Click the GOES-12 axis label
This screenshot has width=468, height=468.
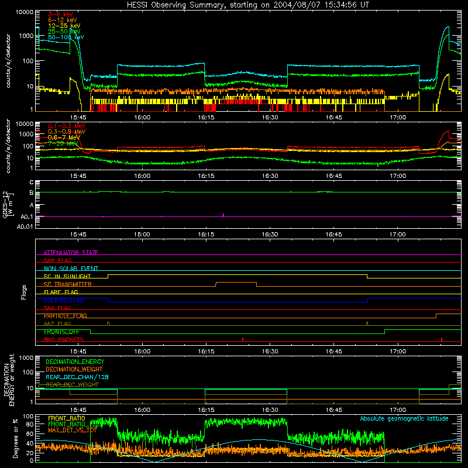(8, 204)
